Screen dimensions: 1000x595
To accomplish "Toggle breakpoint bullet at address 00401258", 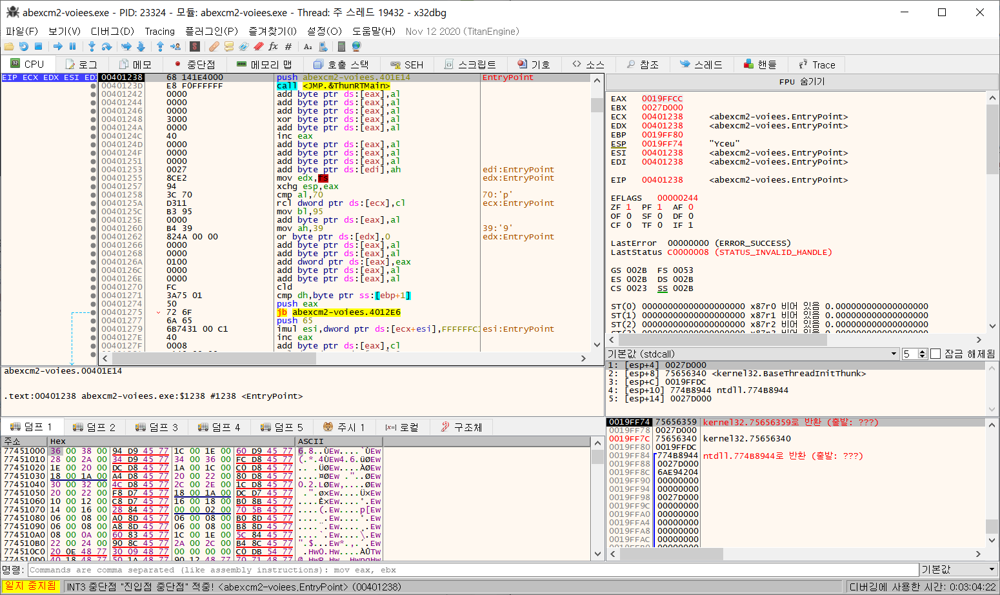I will (x=94, y=195).
